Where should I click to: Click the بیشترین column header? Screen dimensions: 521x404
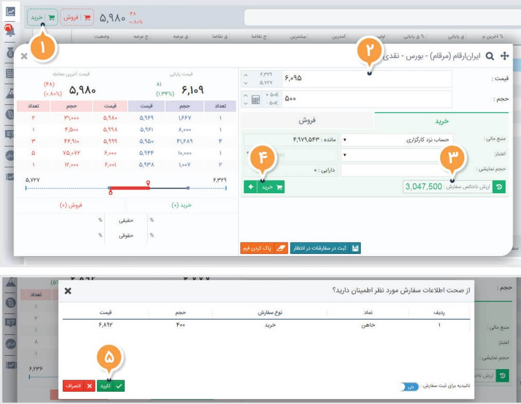pos(298,36)
